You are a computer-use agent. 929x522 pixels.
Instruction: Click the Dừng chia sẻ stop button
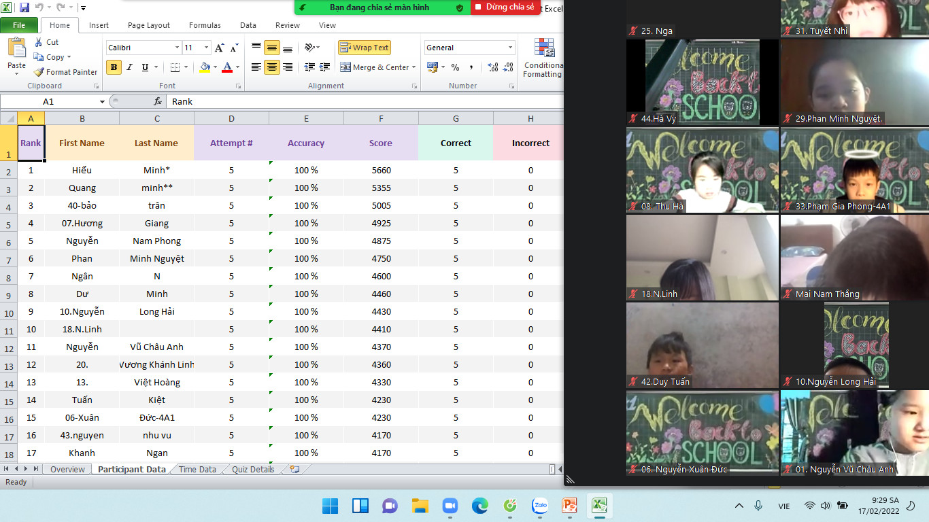click(505, 7)
